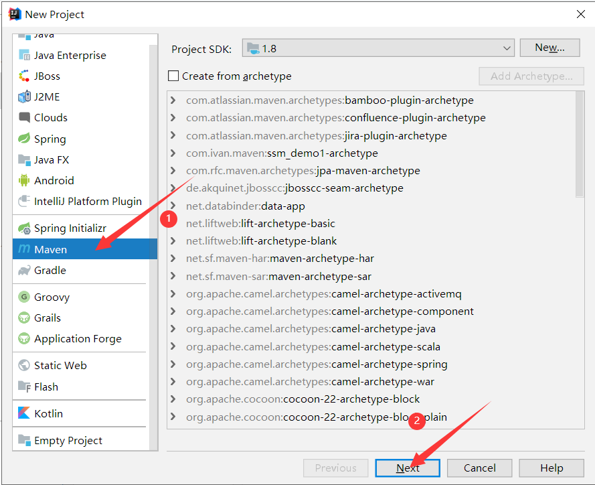Click the Cancel button
The height and width of the screenshot is (485, 595).
480,468
